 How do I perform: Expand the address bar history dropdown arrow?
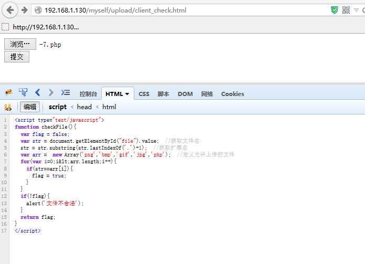point(356,10)
